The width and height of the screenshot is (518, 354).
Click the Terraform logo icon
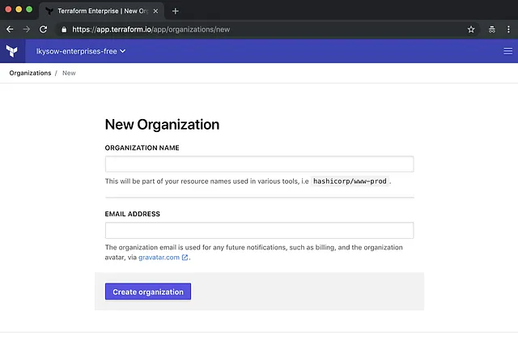click(12, 51)
